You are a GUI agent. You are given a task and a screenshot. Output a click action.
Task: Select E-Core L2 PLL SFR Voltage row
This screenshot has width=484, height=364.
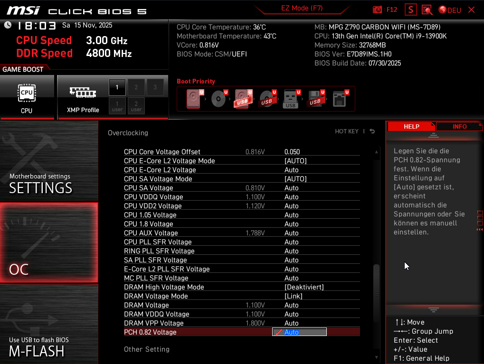coord(242,269)
